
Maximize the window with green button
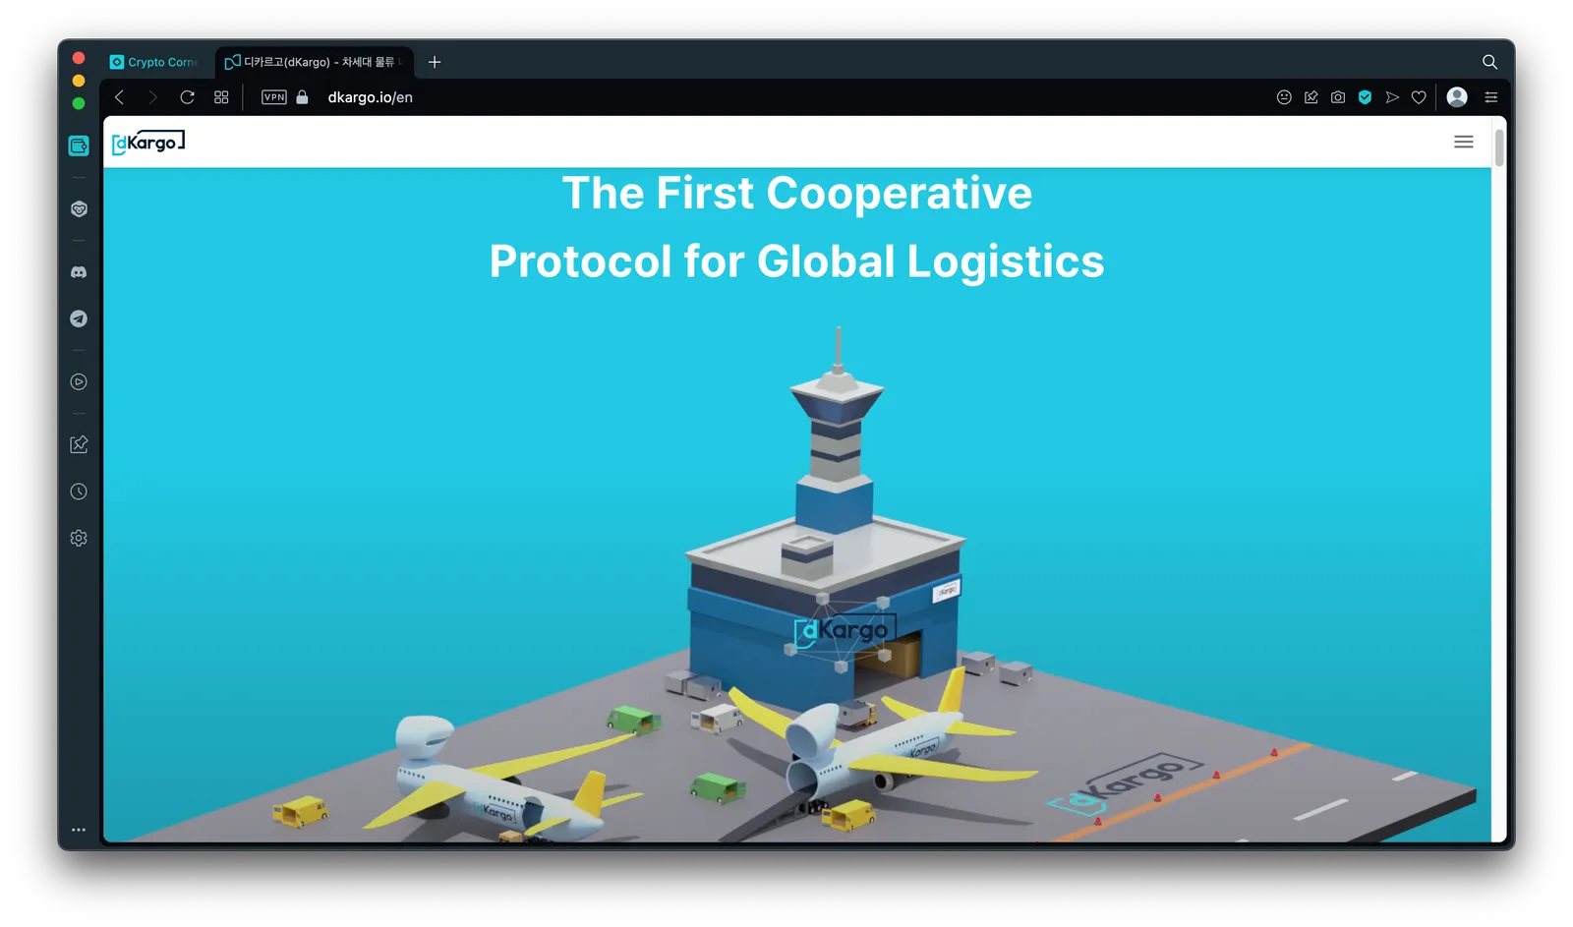79,103
